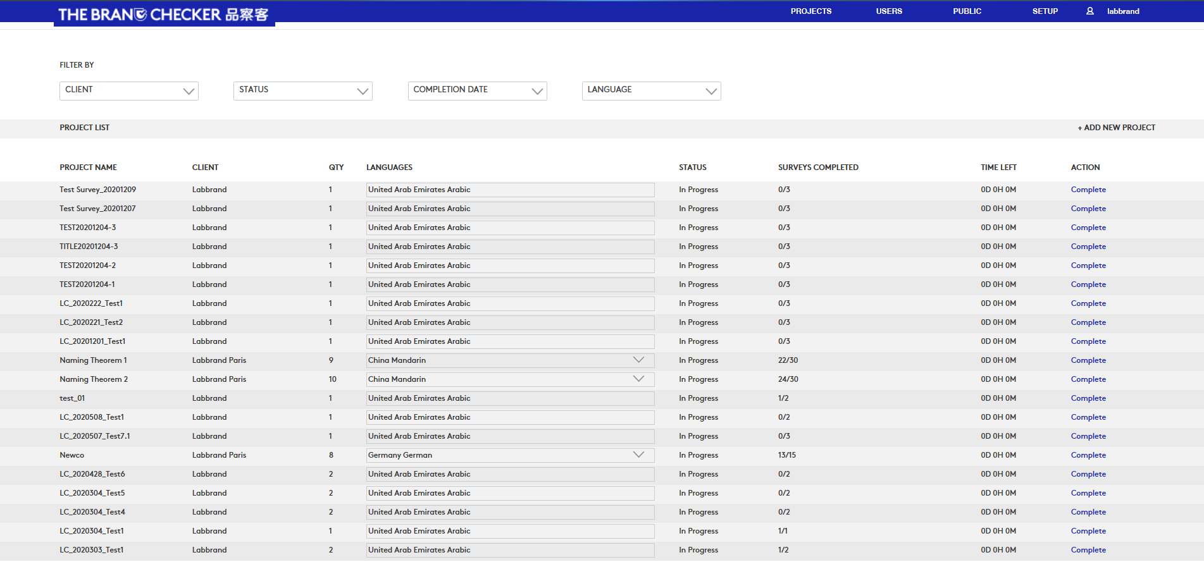Viewport: 1204px width, 562px height.
Task: Expand the STATUS filter dropdown
Action: pyautogui.click(x=302, y=90)
